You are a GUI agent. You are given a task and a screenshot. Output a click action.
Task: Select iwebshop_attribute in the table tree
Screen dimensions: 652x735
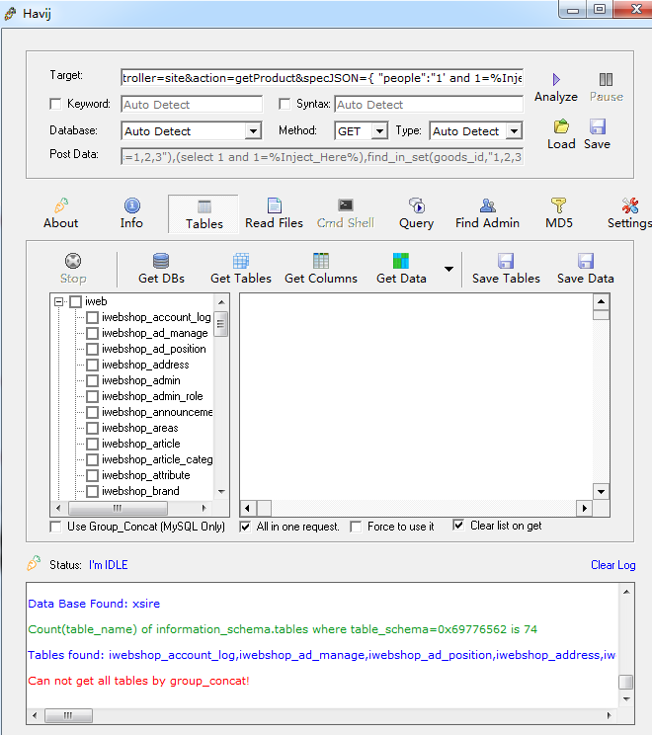(x=146, y=475)
